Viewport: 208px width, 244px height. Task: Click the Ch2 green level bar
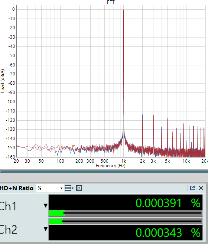[56, 221]
